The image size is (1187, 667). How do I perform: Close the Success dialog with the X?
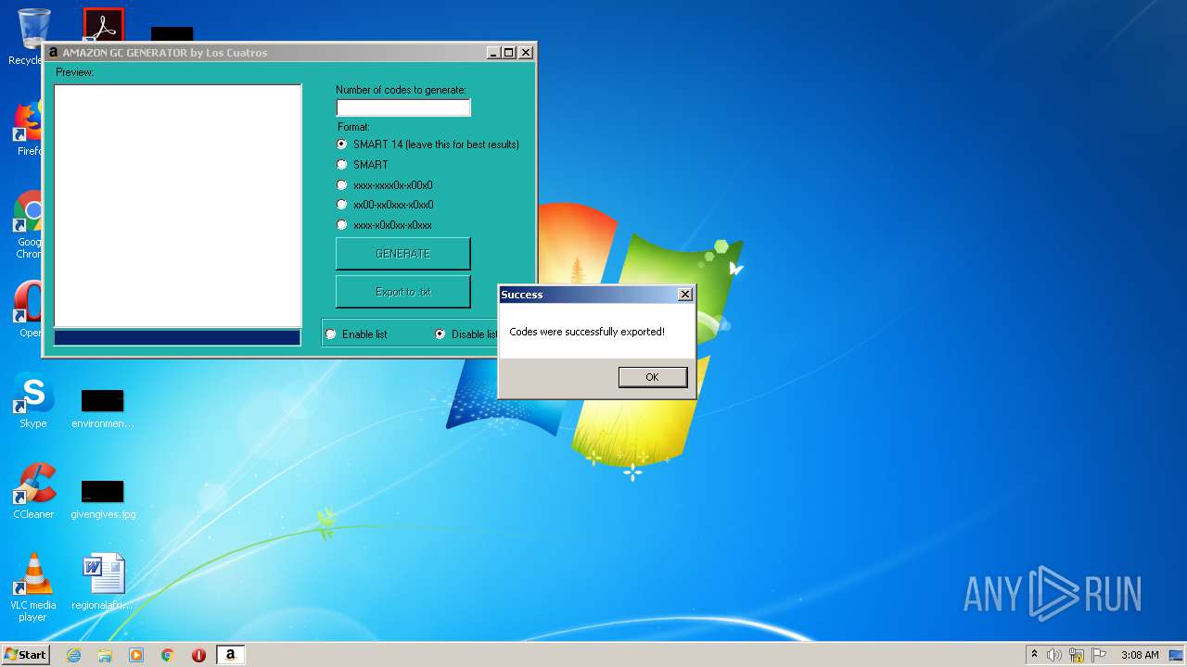pos(685,295)
